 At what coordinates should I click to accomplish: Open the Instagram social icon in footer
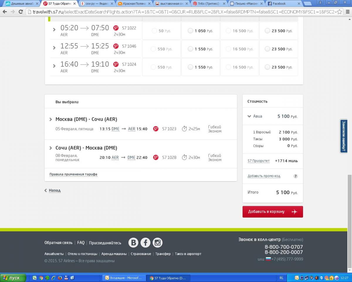(158, 243)
